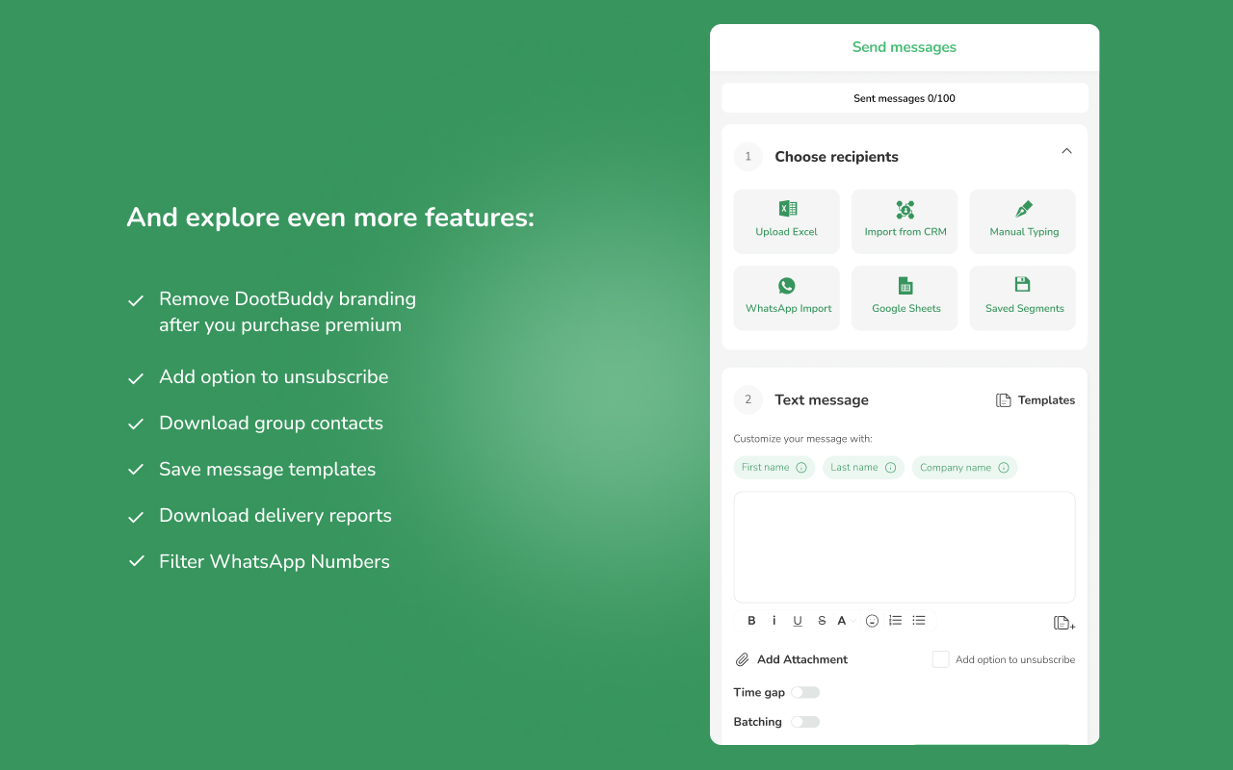Click 'And explore even more features:' heading

[330, 218]
